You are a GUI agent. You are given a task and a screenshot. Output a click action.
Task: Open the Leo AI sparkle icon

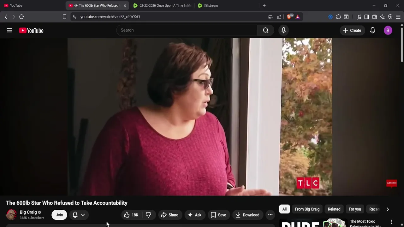tap(383, 17)
